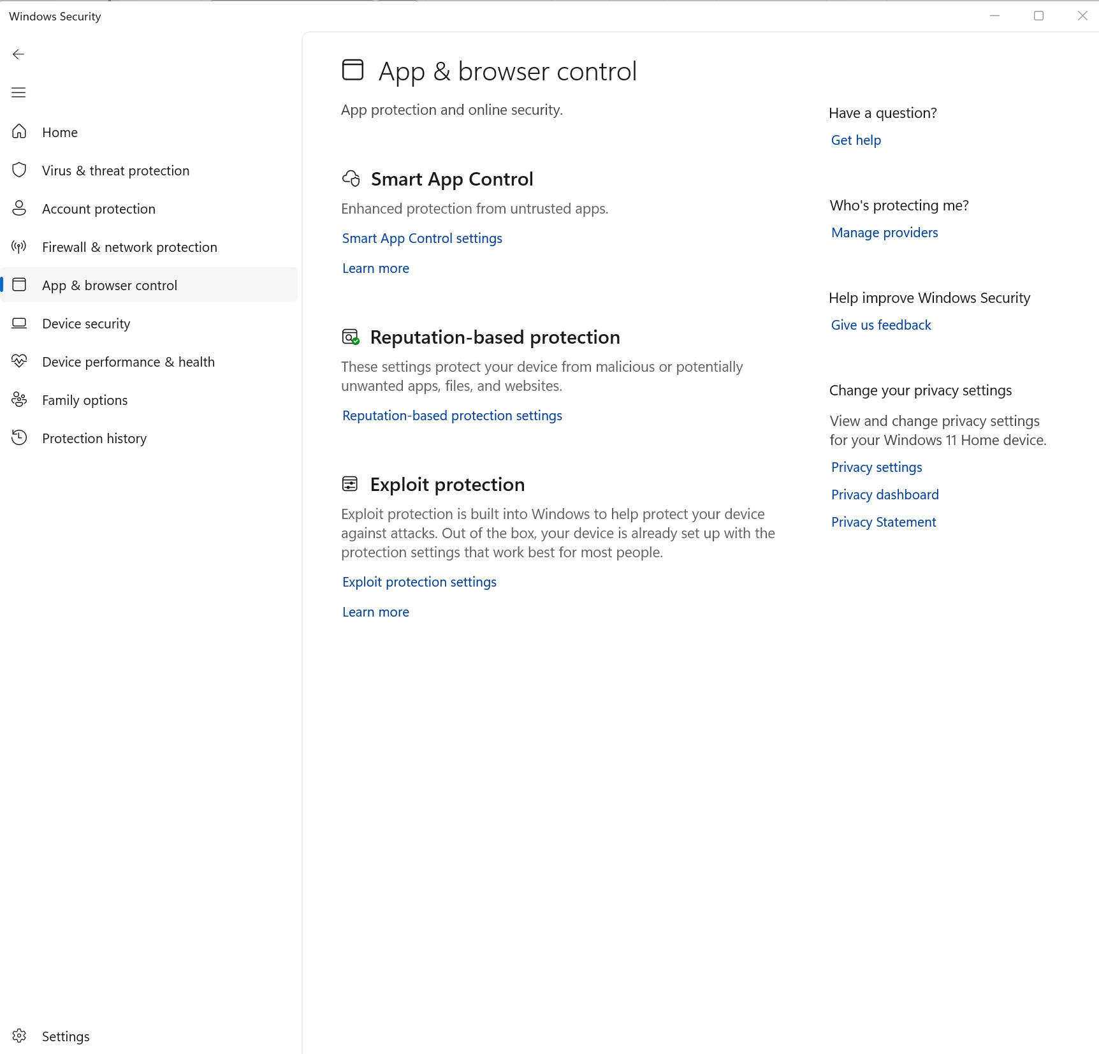Click the Protection history clock icon
This screenshot has width=1099, height=1054.
click(x=19, y=437)
